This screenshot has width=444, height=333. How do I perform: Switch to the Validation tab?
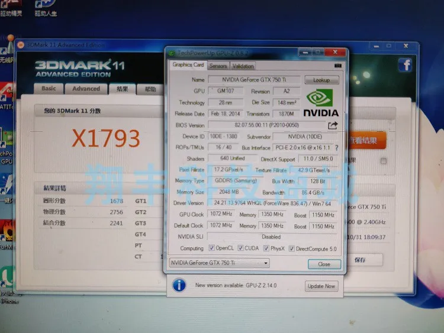[243, 66]
